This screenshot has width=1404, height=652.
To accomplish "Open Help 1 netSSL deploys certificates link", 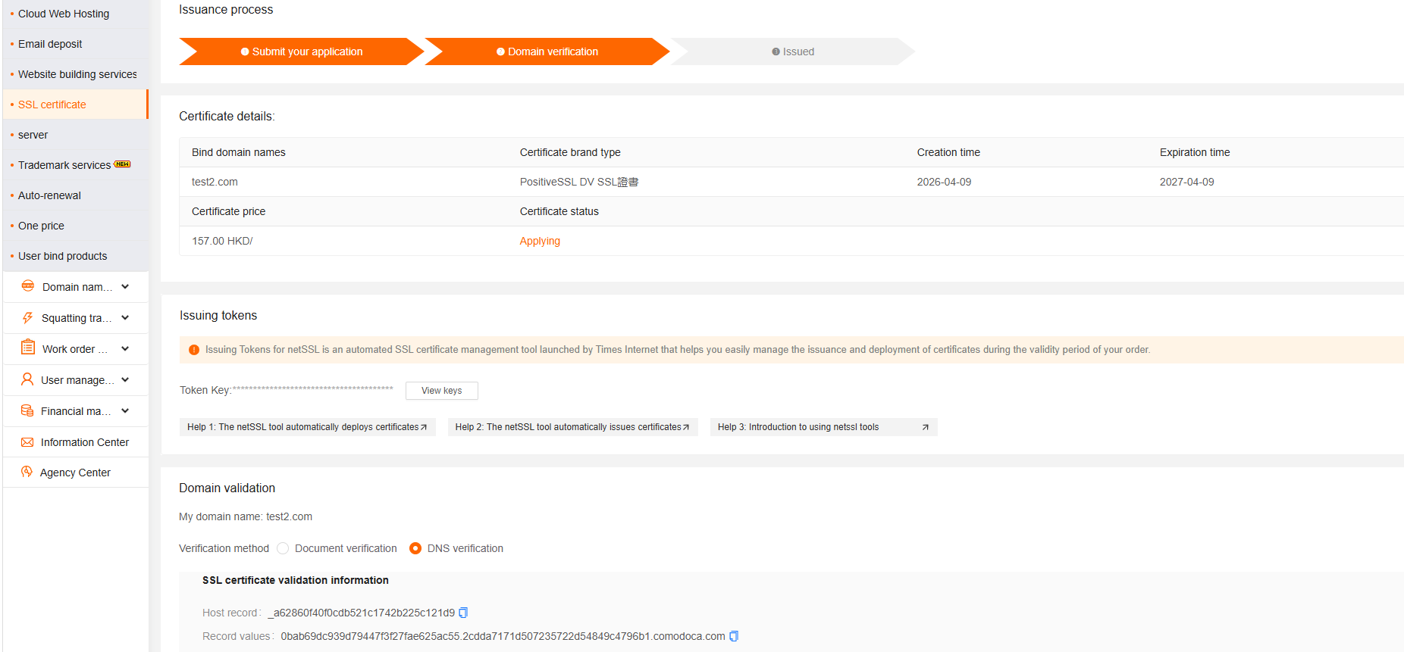I will [307, 427].
